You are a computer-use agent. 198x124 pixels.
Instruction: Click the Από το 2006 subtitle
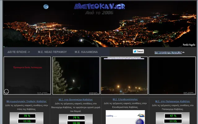click(99, 13)
